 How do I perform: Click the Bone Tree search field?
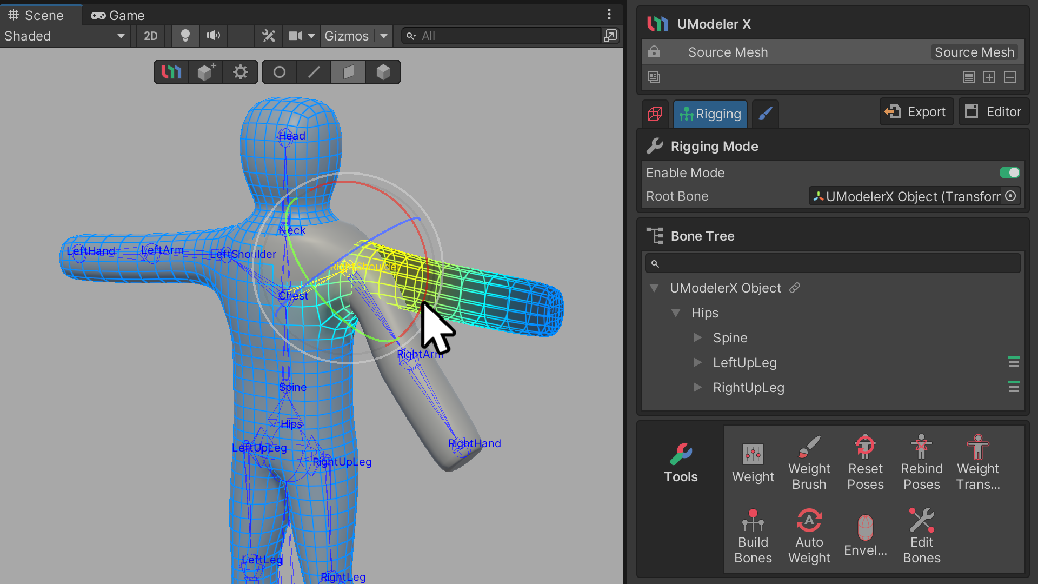tap(833, 263)
